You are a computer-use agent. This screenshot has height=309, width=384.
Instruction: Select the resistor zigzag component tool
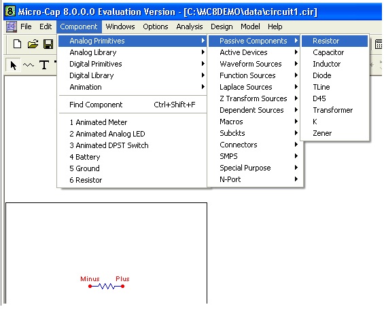[x=29, y=65]
